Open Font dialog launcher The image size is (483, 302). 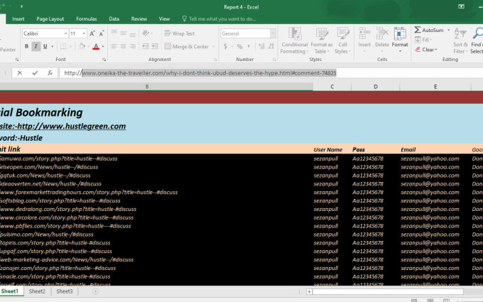click(104, 60)
